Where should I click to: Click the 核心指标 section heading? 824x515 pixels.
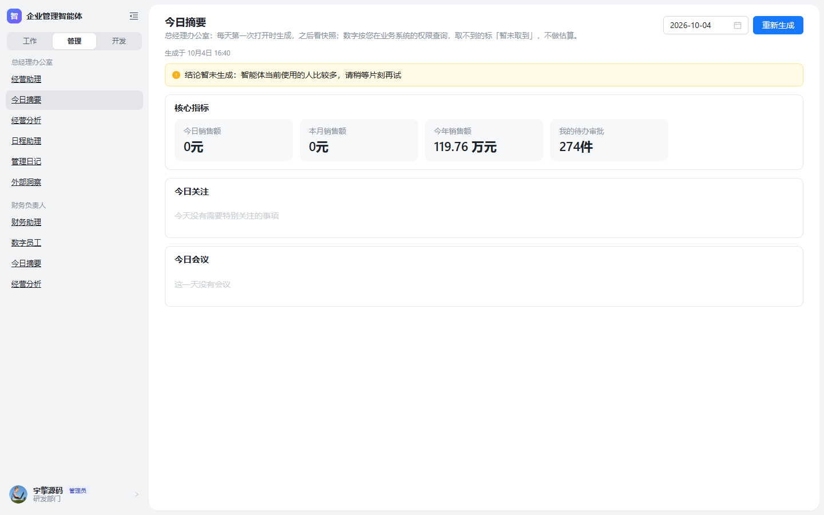coord(192,108)
